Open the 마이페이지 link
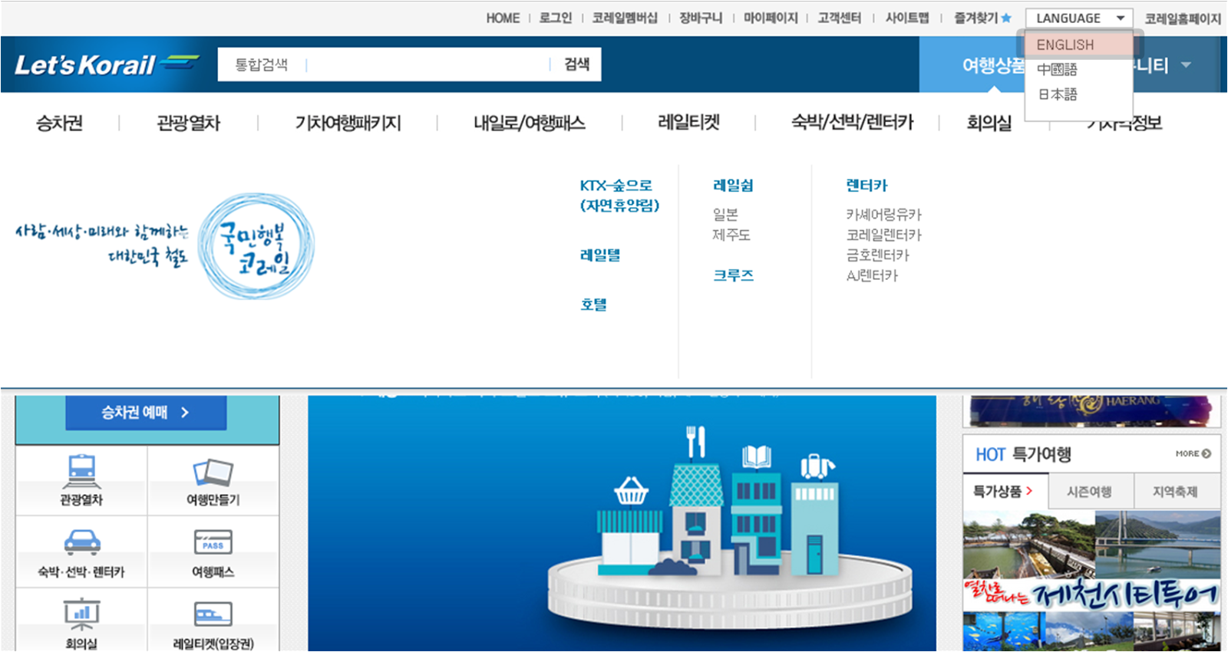The image size is (1228, 652). [x=771, y=18]
